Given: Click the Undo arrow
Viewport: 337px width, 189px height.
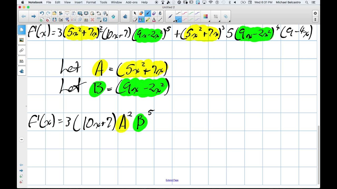Looking at the screenshot, I should pyautogui.click(x=42, y=13).
